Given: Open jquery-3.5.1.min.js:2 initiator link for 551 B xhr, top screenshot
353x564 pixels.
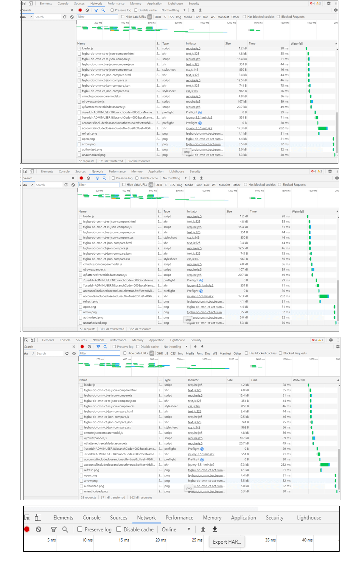Looking at the screenshot, I should click(199, 118).
